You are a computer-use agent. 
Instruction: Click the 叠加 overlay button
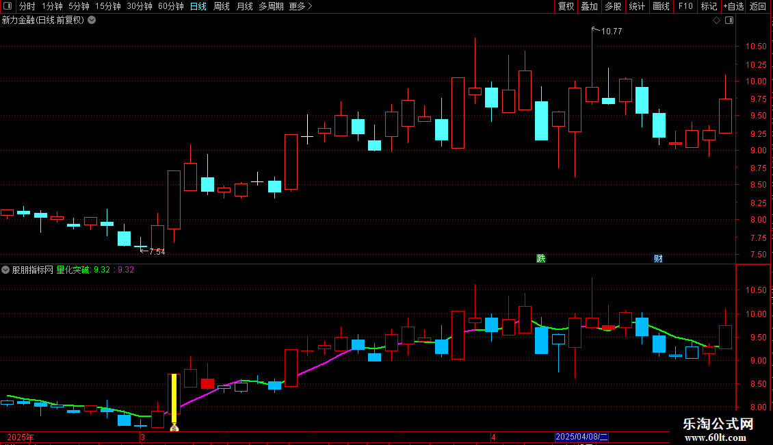[x=590, y=6]
